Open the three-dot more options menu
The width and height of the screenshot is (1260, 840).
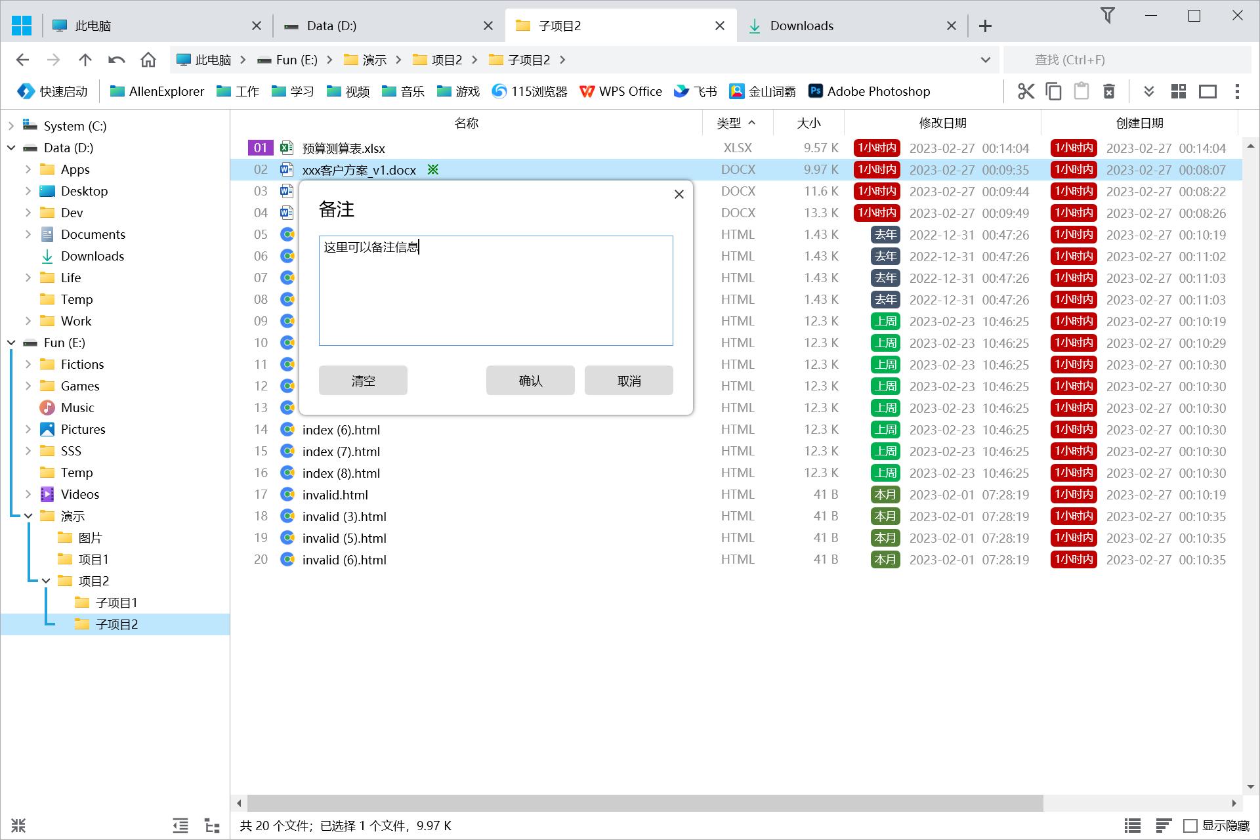click(x=1237, y=91)
